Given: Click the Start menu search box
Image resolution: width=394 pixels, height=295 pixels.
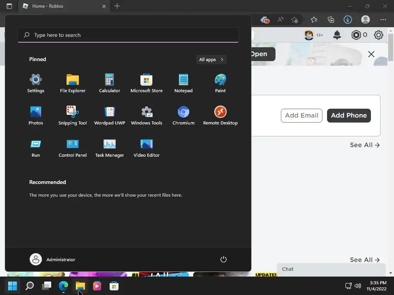Looking at the screenshot, I should [128, 35].
